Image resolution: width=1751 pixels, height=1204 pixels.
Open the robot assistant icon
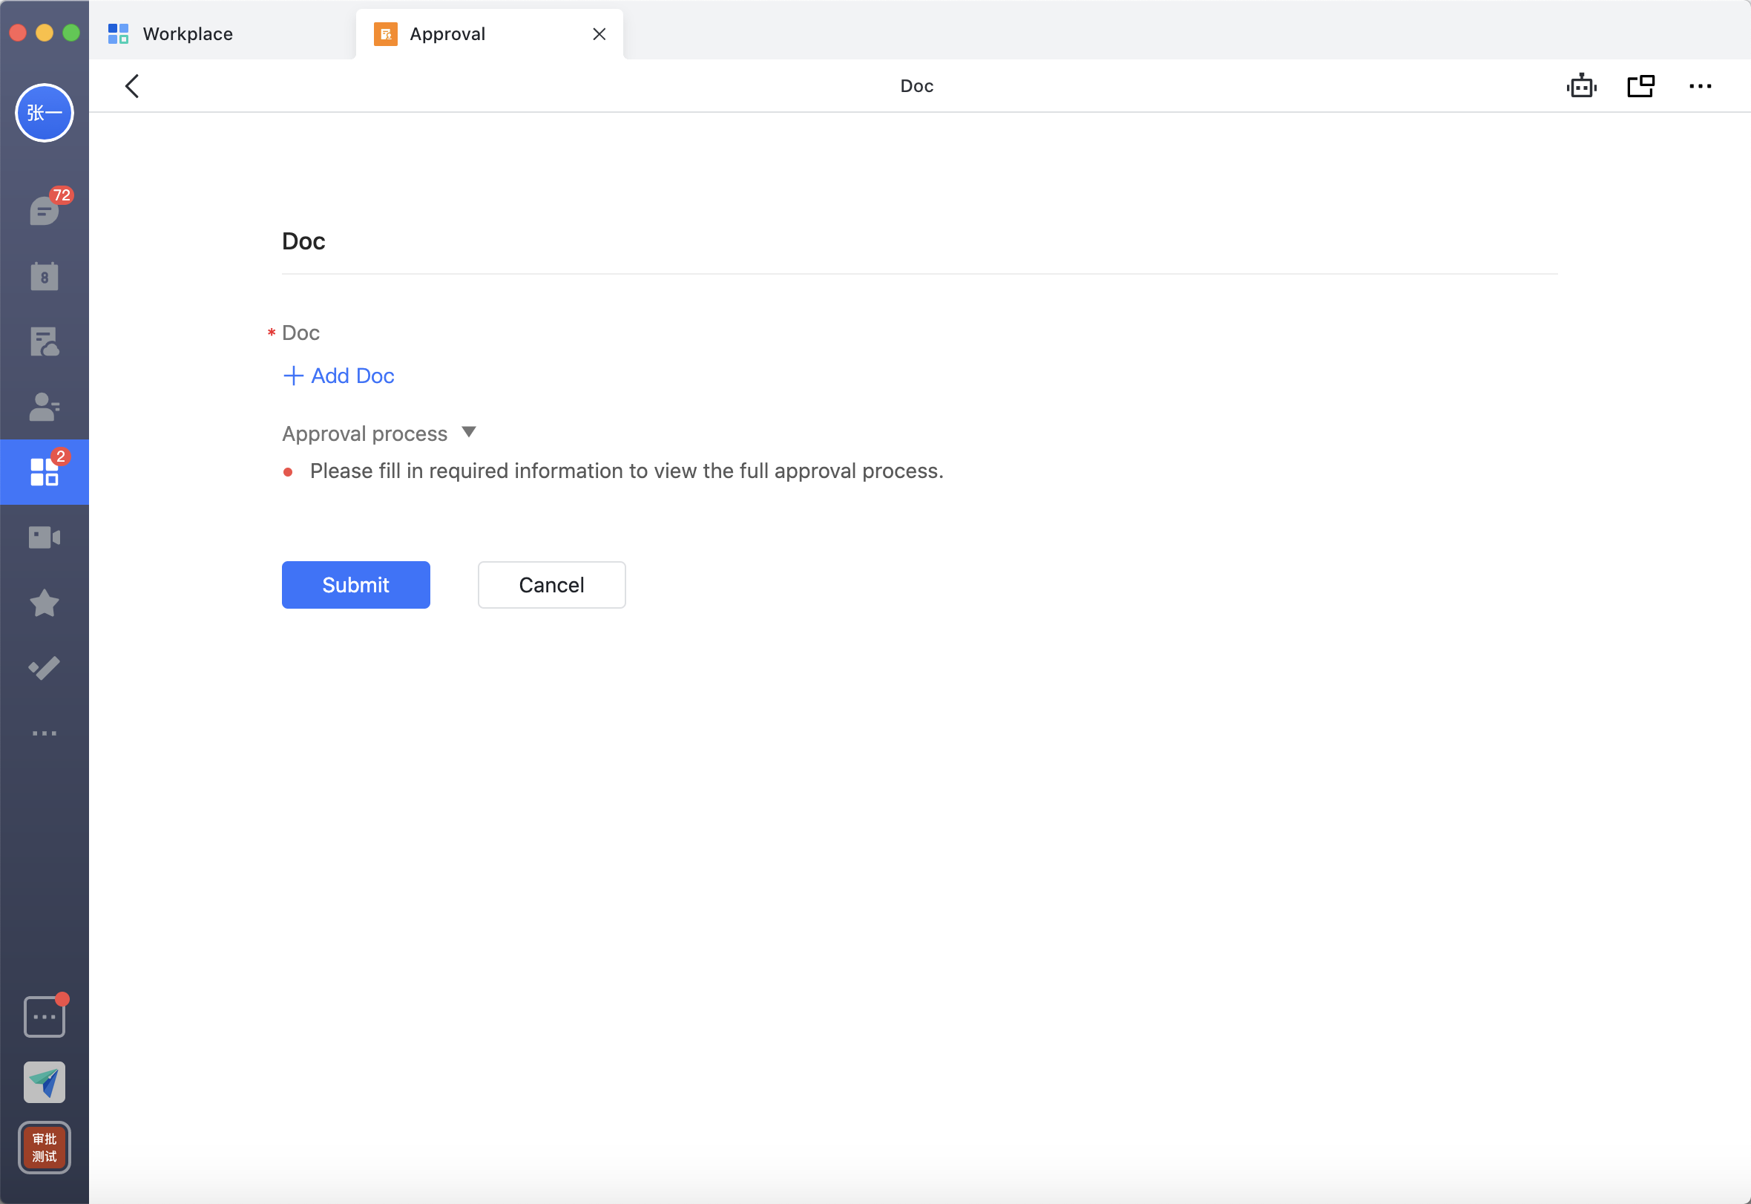tap(1582, 86)
